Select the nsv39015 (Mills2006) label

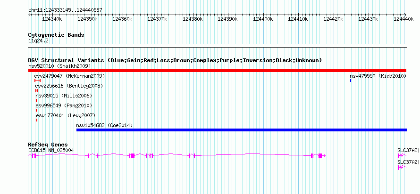click(64, 96)
